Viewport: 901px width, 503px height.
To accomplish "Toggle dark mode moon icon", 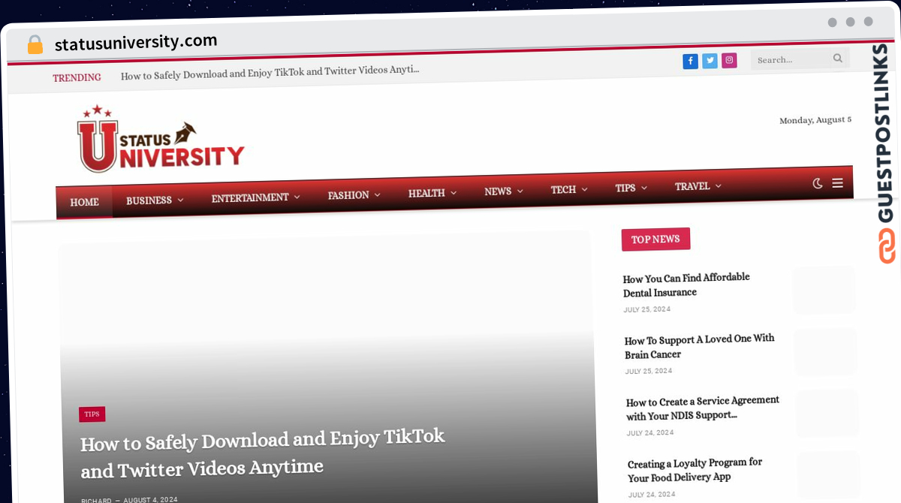I will point(818,183).
